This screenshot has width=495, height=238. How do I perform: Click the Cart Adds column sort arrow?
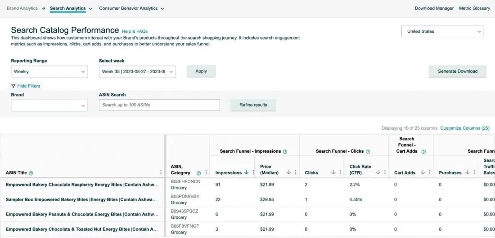(x=422, y=172)
